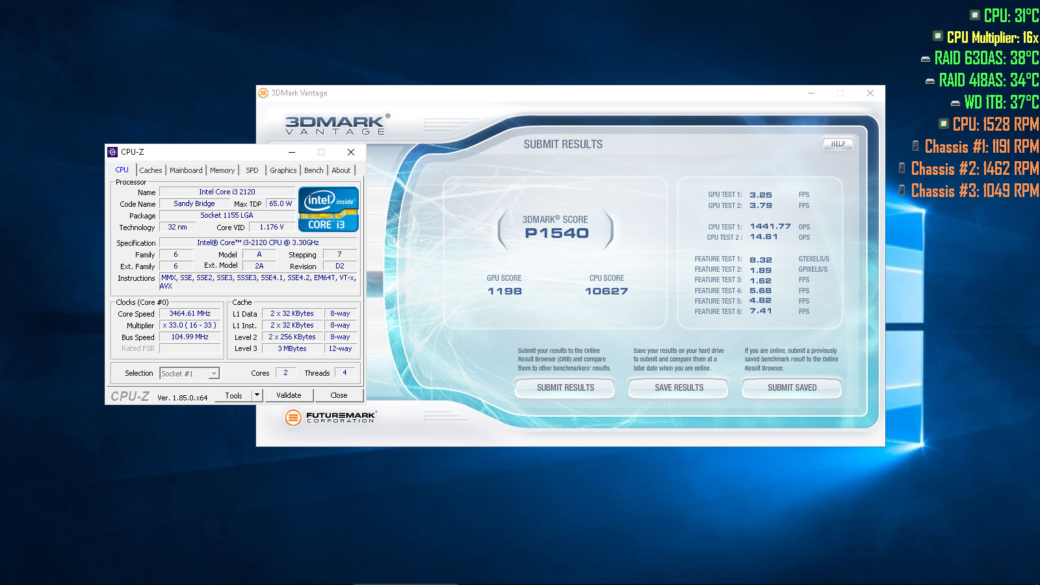Click the CPU Multiplier chip icon in overlay

coord(938,36)
